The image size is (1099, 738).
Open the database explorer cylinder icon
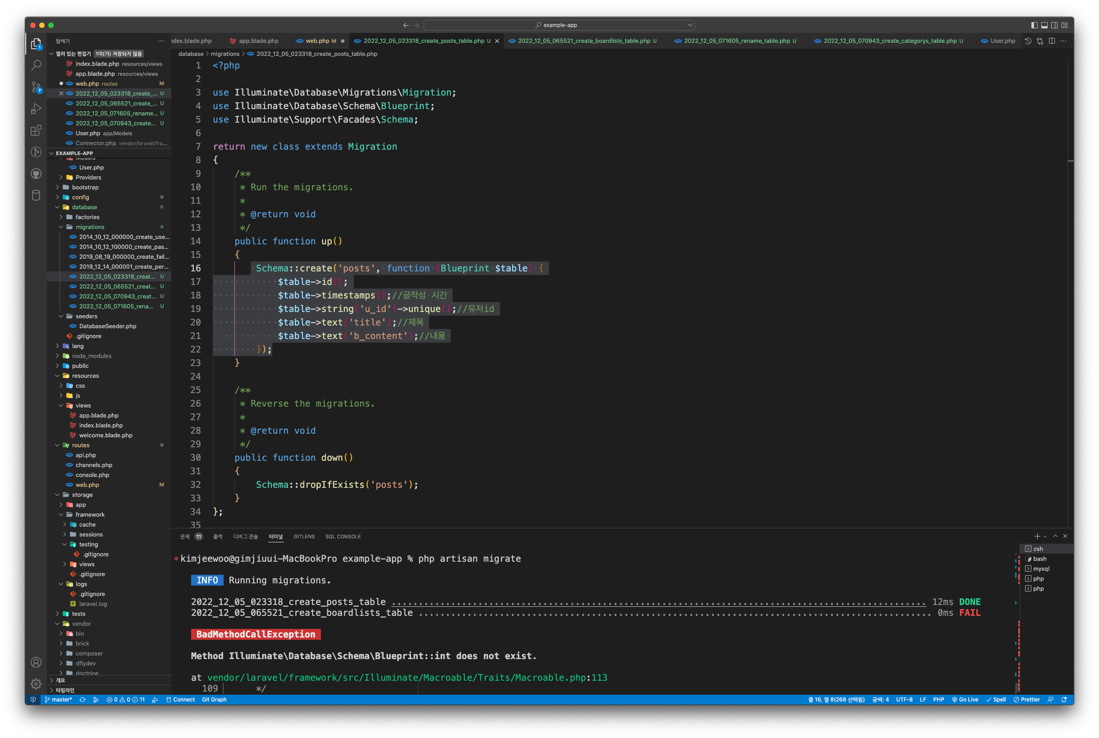click(x=36, y=195)
